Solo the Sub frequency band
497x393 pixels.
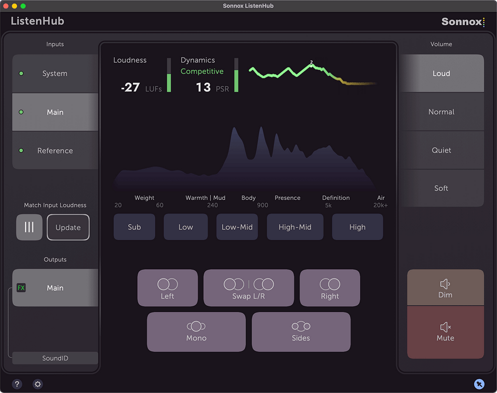[134, 227]
